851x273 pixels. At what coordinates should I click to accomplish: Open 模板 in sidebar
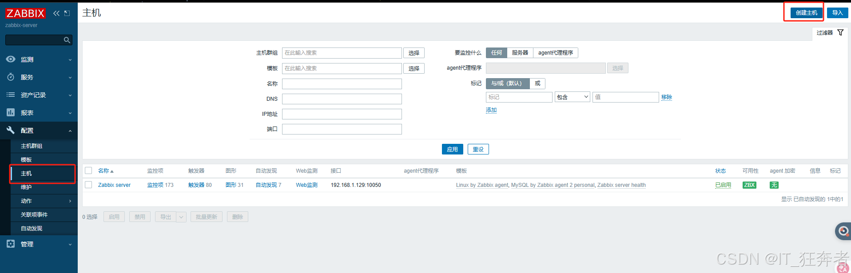click(x=26, y=160)
